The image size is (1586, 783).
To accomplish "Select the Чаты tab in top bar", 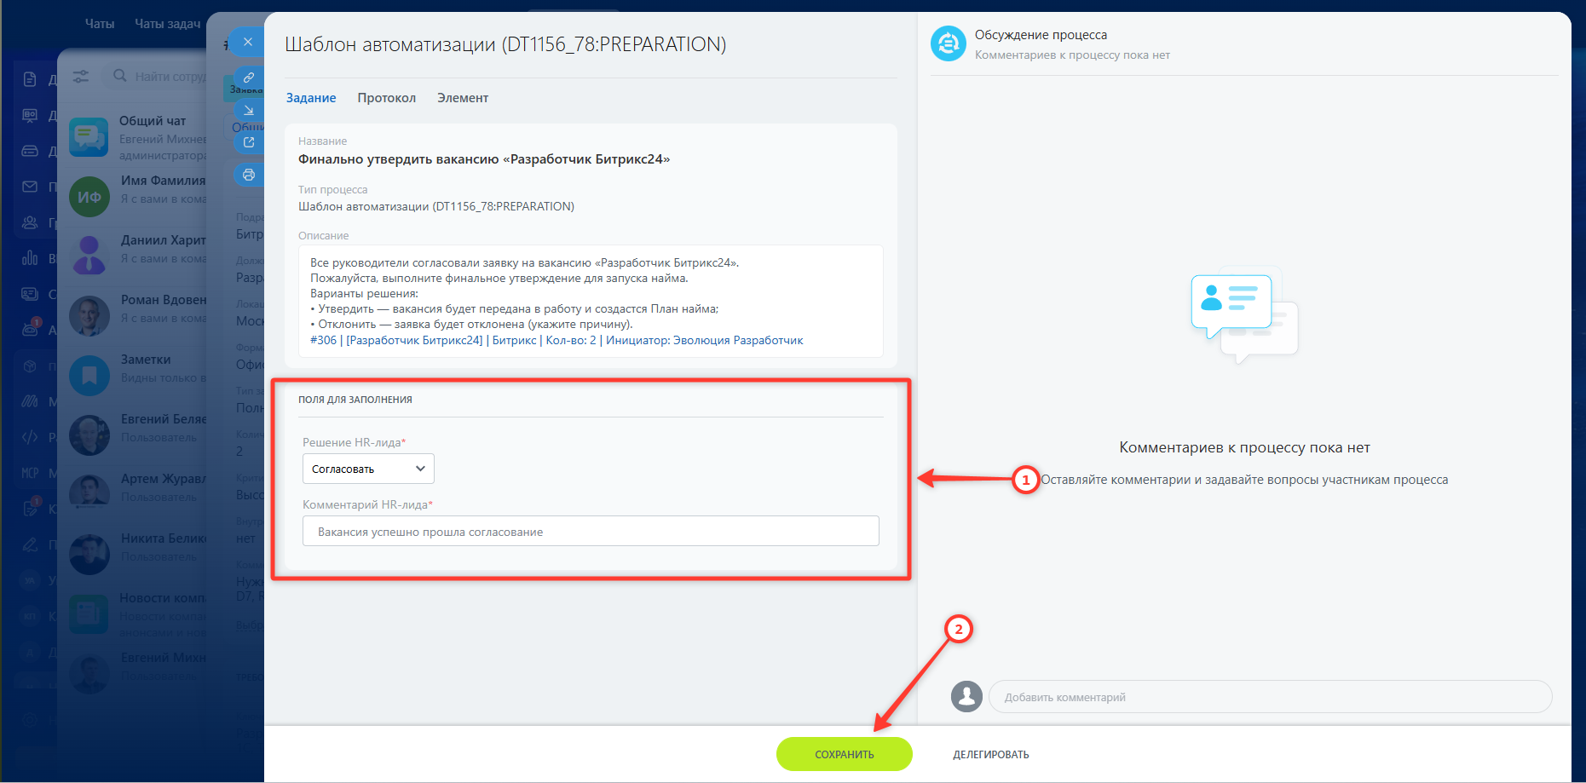I will (100, 24).
